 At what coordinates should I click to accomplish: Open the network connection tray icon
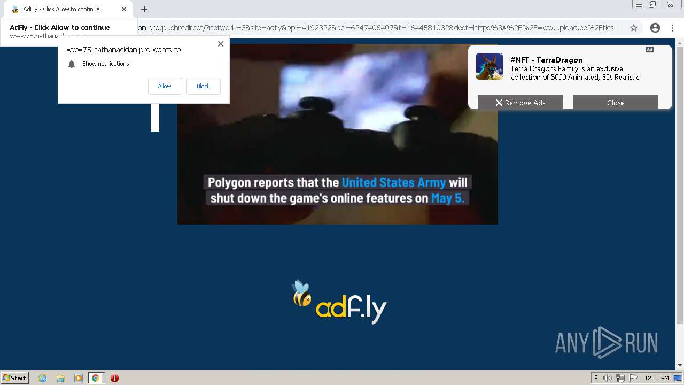pyautogui.click(x=620, y=378)
